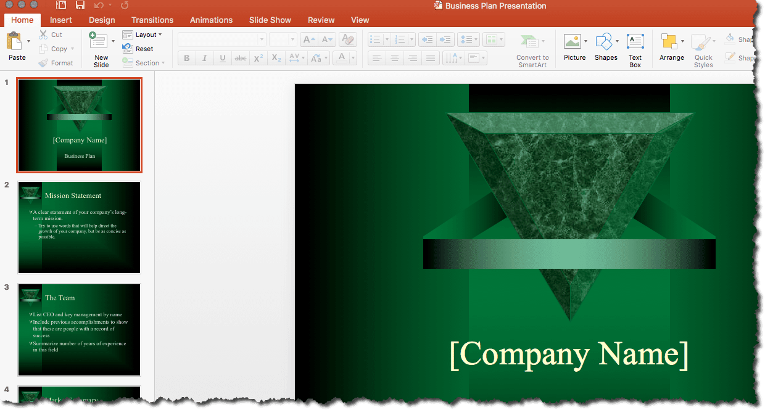Open the columns dropdown

[x=494, y=40]
